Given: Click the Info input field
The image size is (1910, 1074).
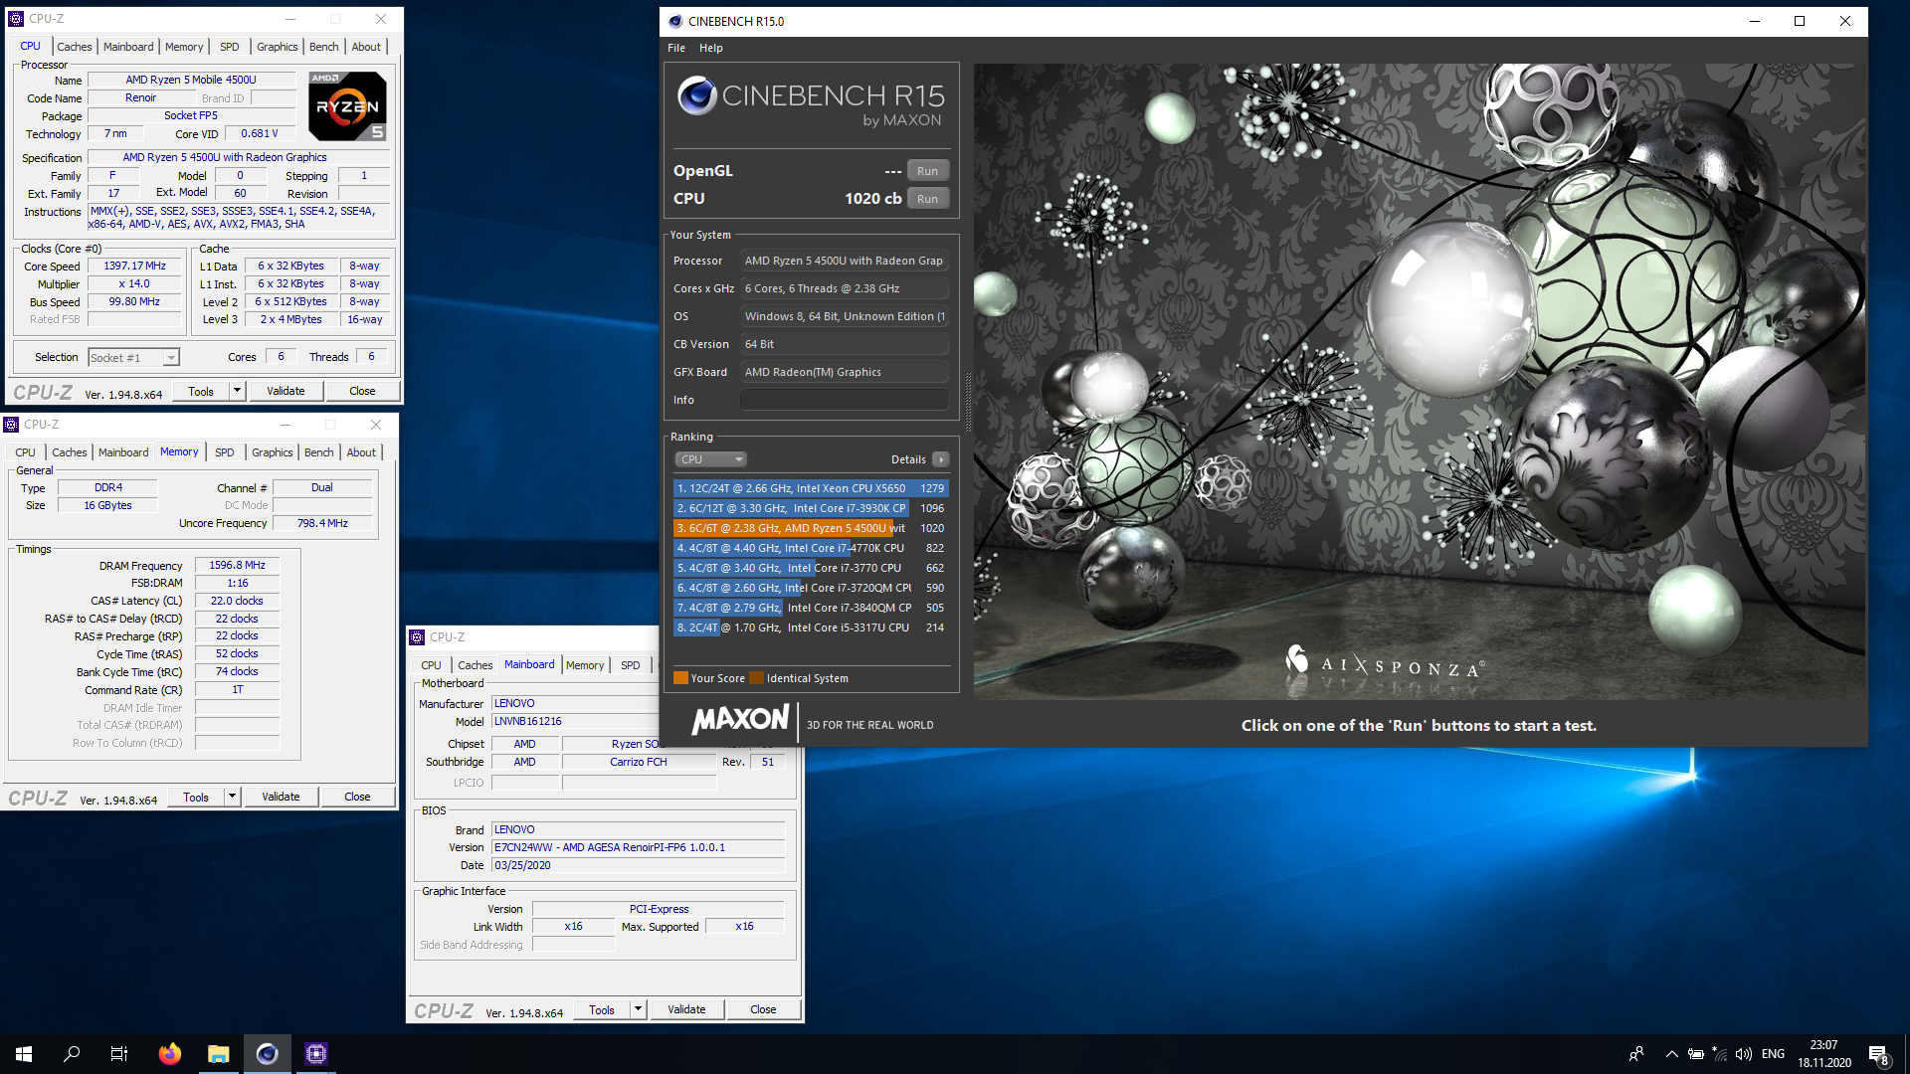Looking at the screenshot, I should click(x=844, y=400).
